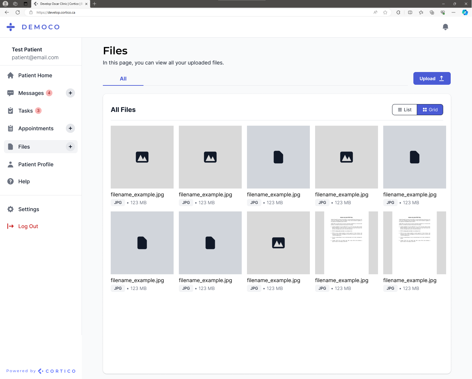Open the browser extensions puzzle icon
Viewport: 472px width, 379px height.
tap(398, 12)
